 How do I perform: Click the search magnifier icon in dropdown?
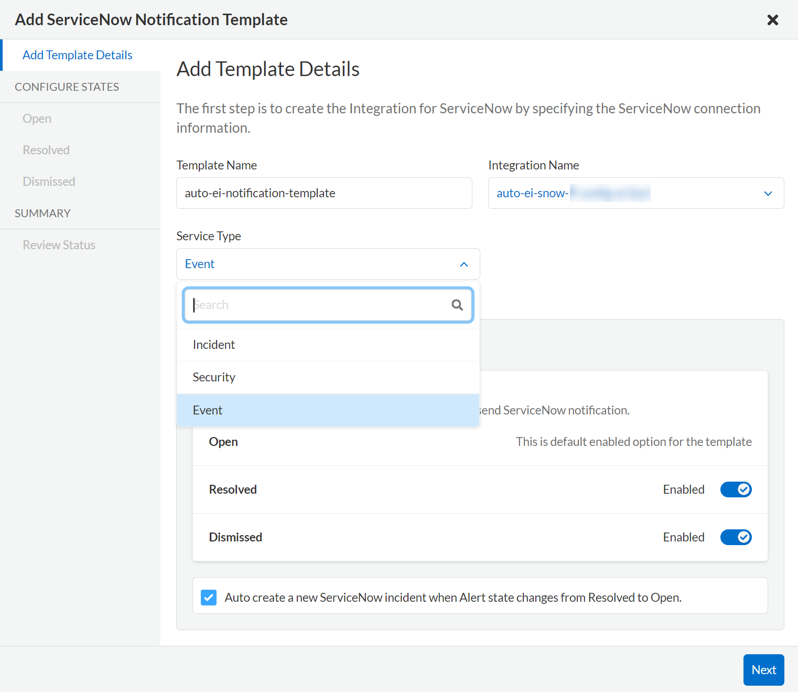pos(457,305)
